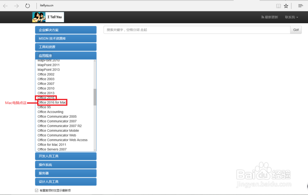Select Office 2016 entry
The image size is (308, 195).
tap(46, 98)
